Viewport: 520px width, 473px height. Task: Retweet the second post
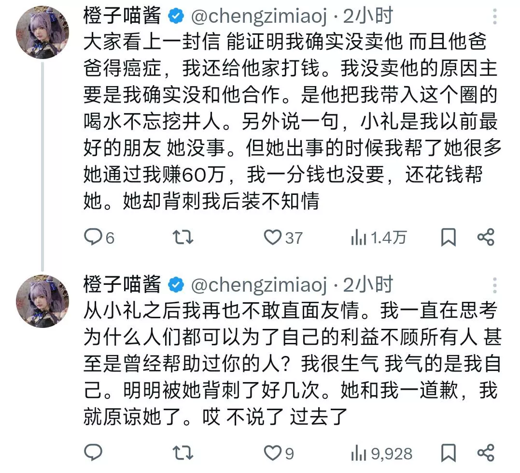tap(183, 453)
